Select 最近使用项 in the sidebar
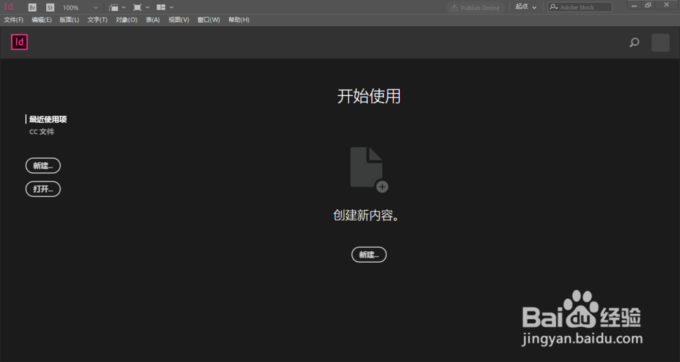This screenshot has width=680, height=362. click(48, 120)
